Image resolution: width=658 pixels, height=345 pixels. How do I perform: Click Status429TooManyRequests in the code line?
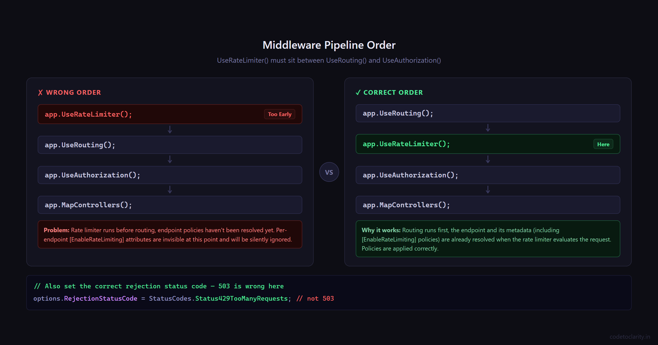242,298
